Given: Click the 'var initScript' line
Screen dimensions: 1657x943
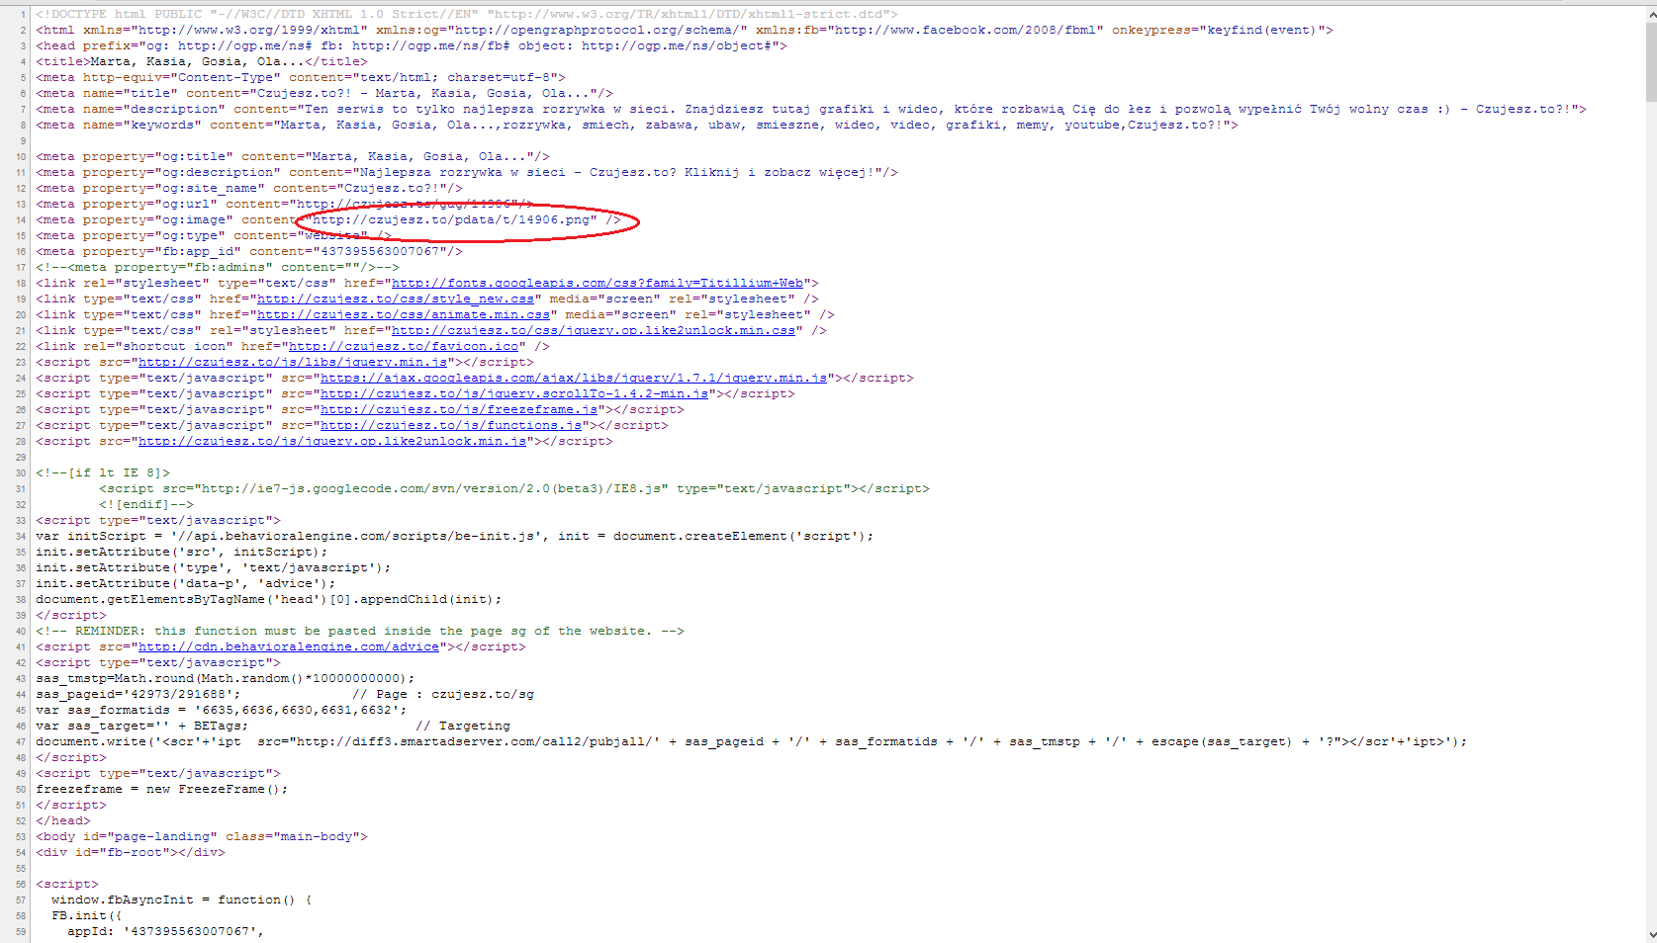Looking at the screenshot, I should [x=455, y=536].
